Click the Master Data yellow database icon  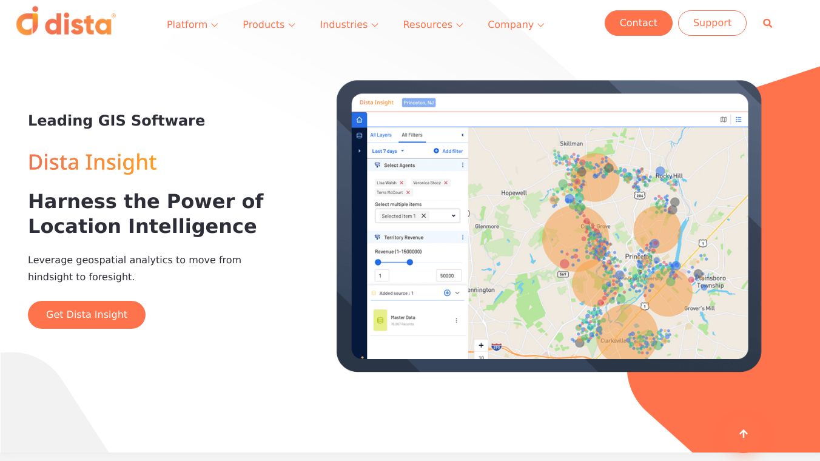point(380,320)
